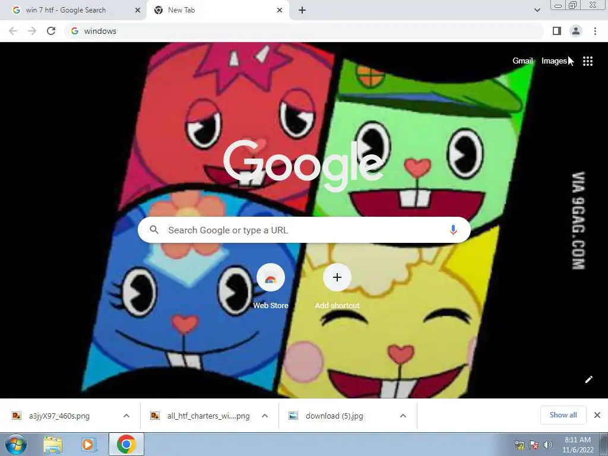This screenshot has width=608, height=456.
Task: Expand options for a3jyX97_460s.png download
Action: coord(126,416)
